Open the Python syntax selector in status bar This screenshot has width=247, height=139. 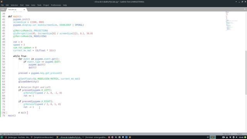[x=239, y=134]
